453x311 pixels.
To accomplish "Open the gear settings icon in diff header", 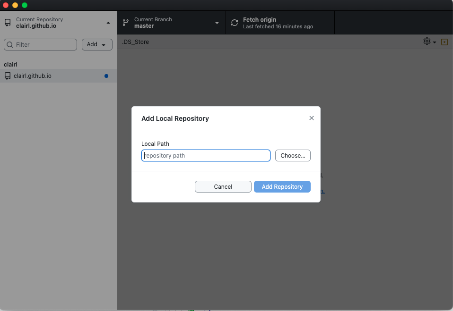I will click(x=427, y=42).
